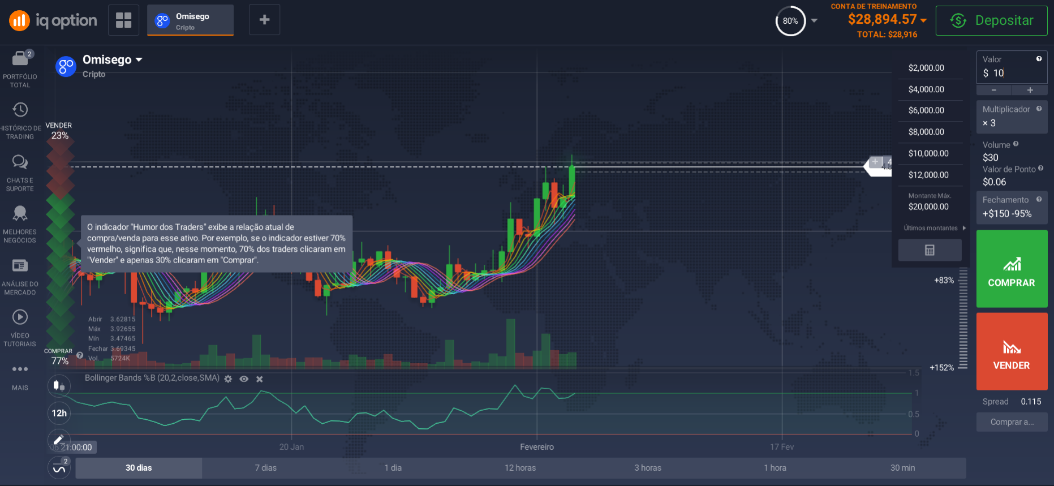The height and width of the screenshot is (486, 1054).
Task: Click the traders' mood help icon
Action: (80, 355)
